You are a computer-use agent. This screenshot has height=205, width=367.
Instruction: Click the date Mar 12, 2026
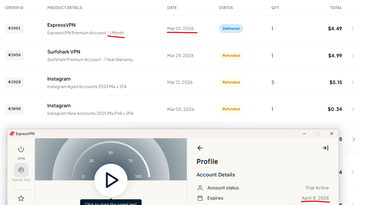180,82
